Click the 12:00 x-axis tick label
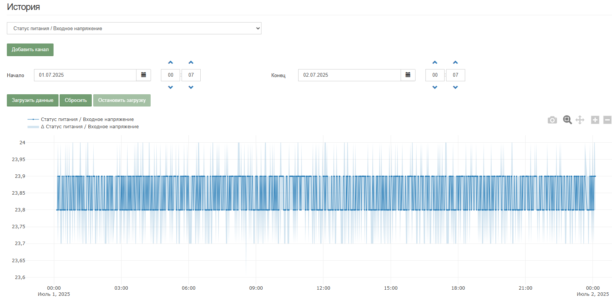The height and width of the screenshot is (300, 612). (323, 288)
